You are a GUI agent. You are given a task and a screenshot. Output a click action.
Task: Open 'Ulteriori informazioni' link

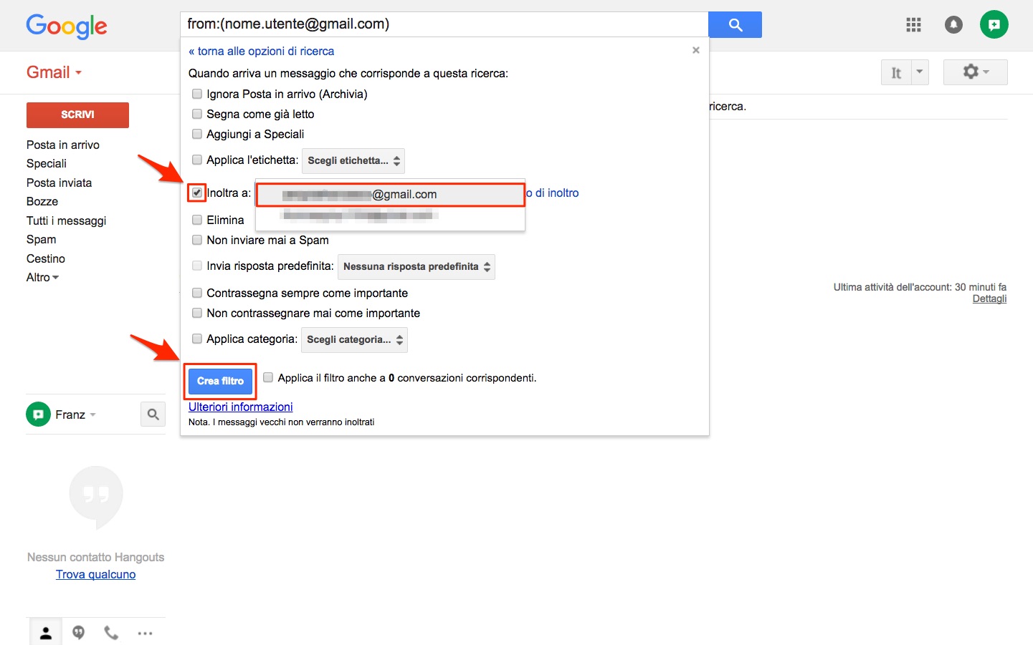click(x=241, y=407)
